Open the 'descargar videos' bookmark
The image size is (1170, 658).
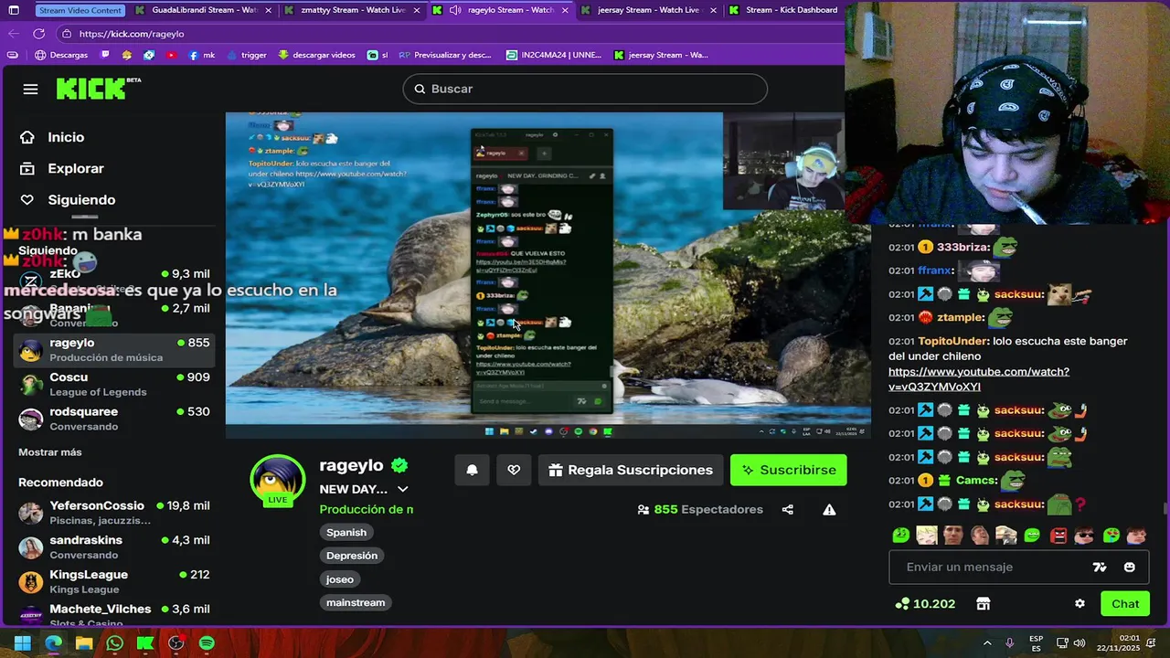pos(316,55)
